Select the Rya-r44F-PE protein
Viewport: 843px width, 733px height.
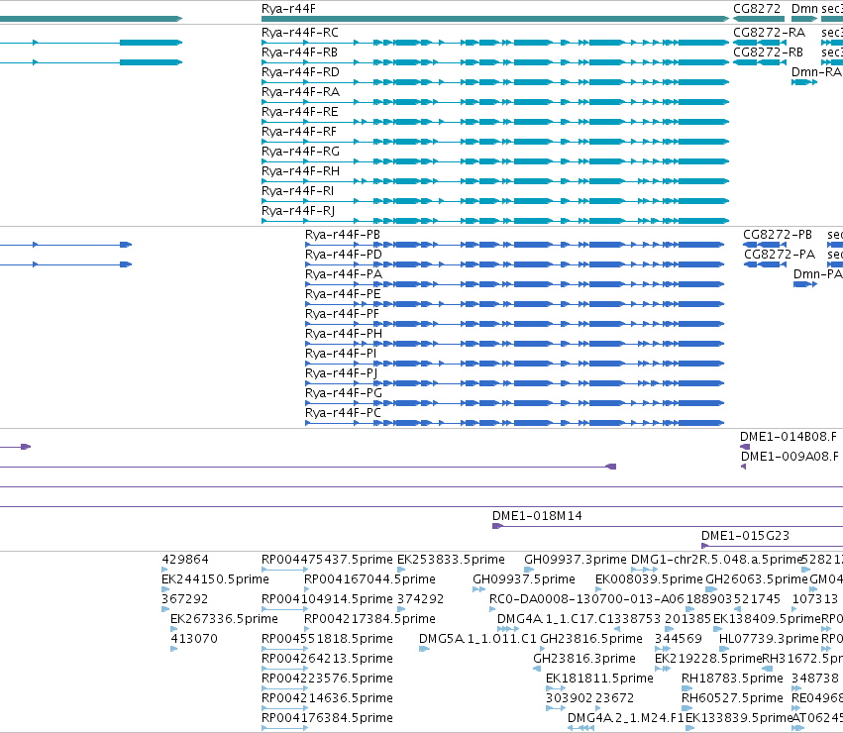click(x=343, y=295)
